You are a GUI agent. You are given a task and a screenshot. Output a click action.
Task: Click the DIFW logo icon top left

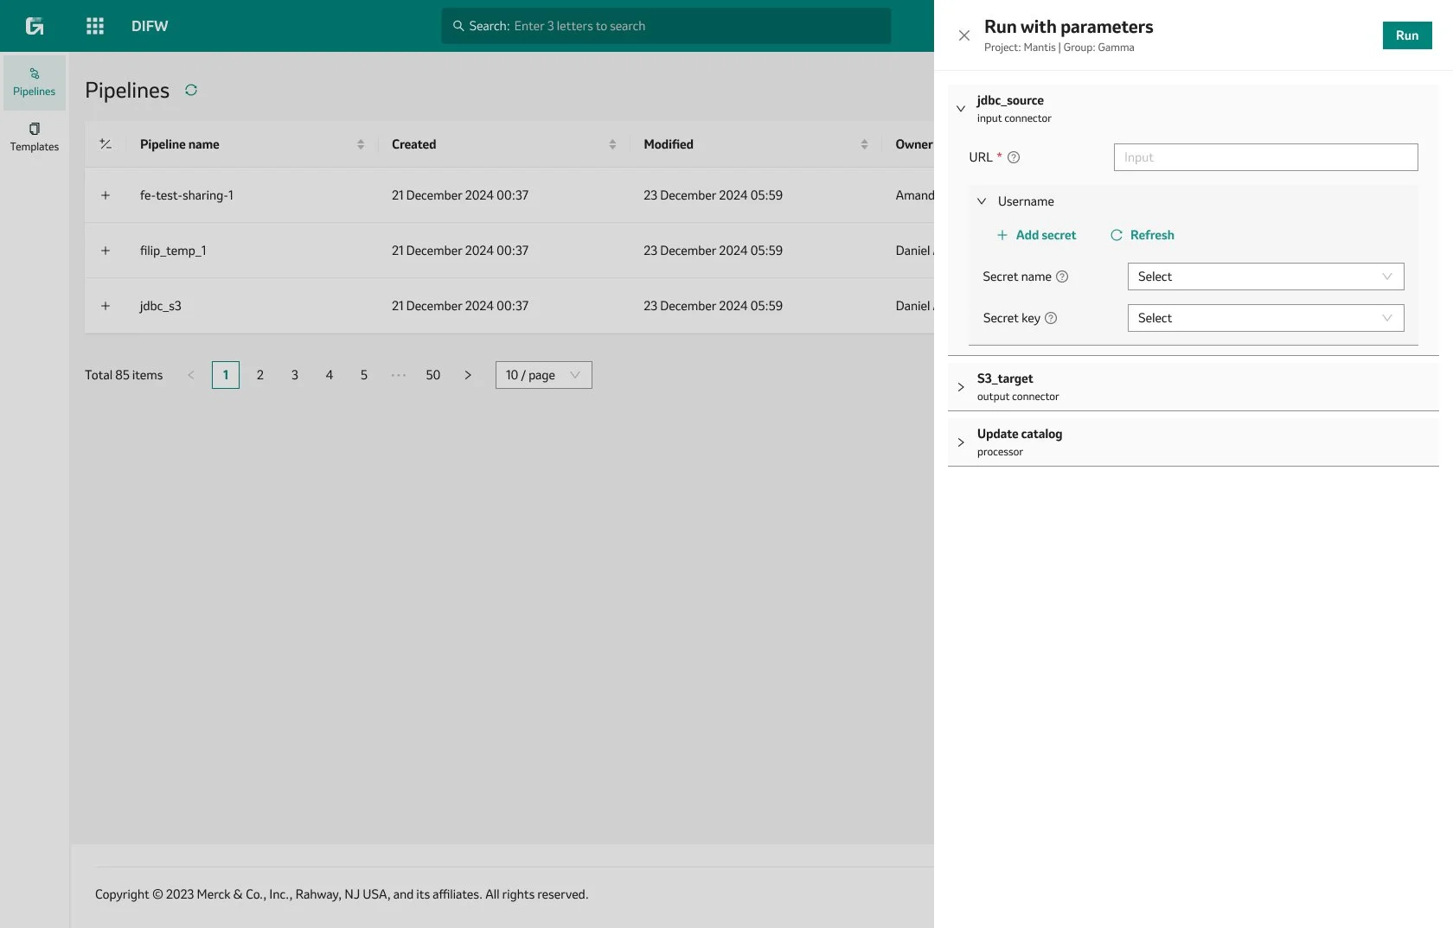pyautogui.click(x=35, y=26)
